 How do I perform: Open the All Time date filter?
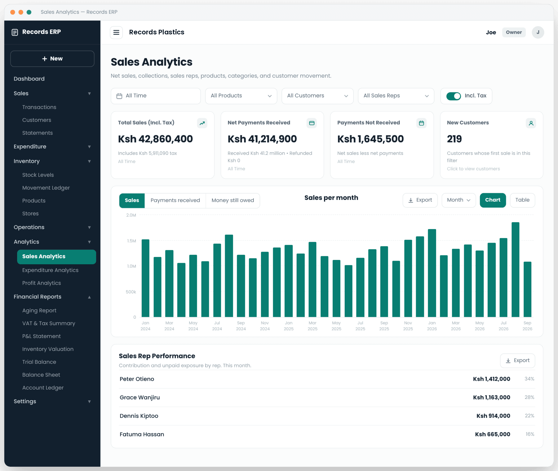pyautogui.click(x=156, y=96)
